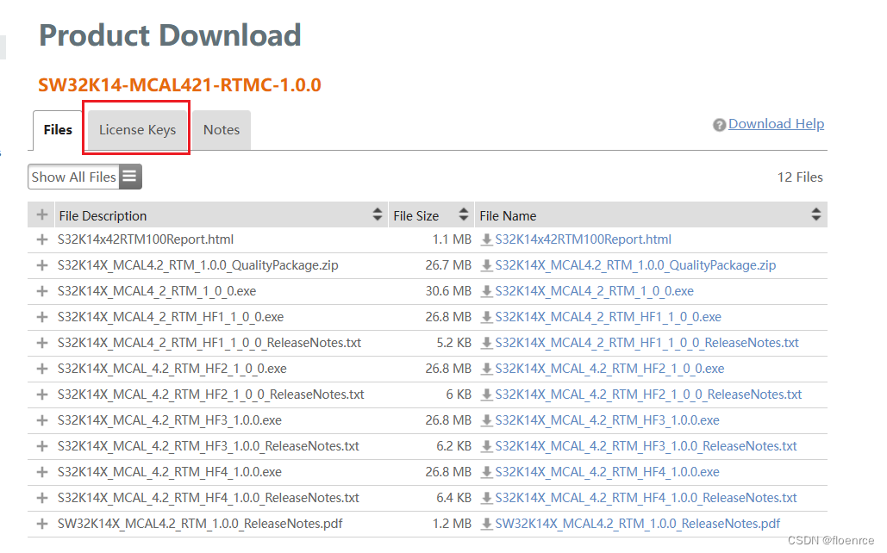The height and width of the screenshot is (553, 887).
Task: Click download arrow icon for HF3_1.0.0.exe
Action: (x=486, y=421)
